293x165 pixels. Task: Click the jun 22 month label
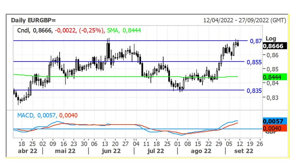click(111, 151)
